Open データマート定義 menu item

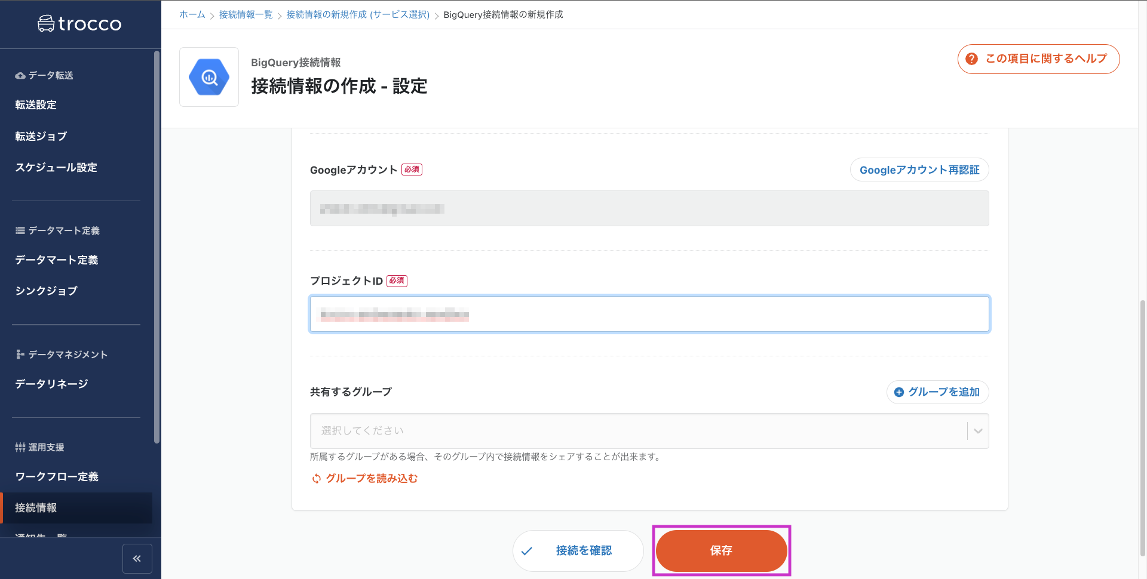[x=57, y=260]
